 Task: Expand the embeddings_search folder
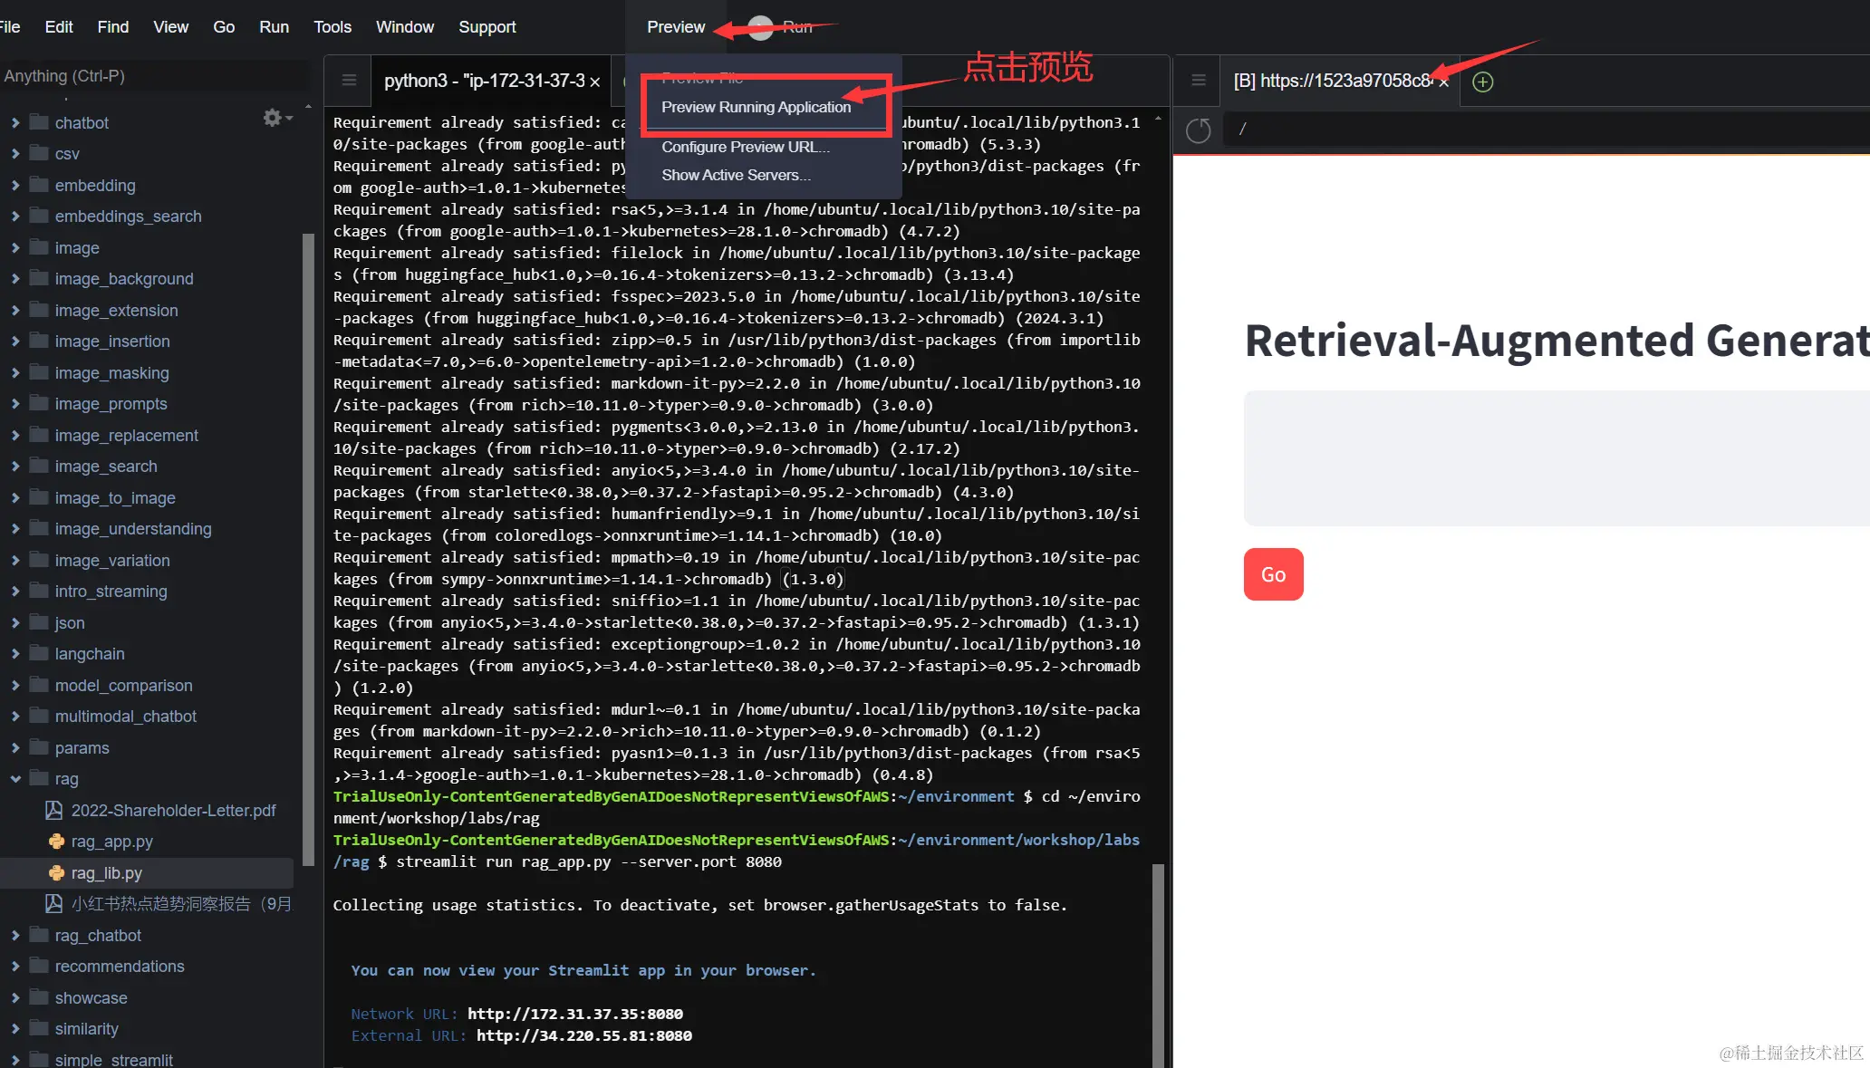click(15, 216)
